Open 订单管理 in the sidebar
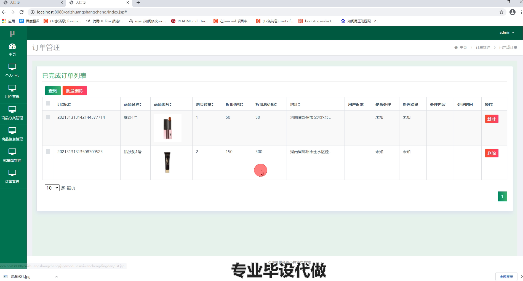523x281 pixels. tap(12, 177)
